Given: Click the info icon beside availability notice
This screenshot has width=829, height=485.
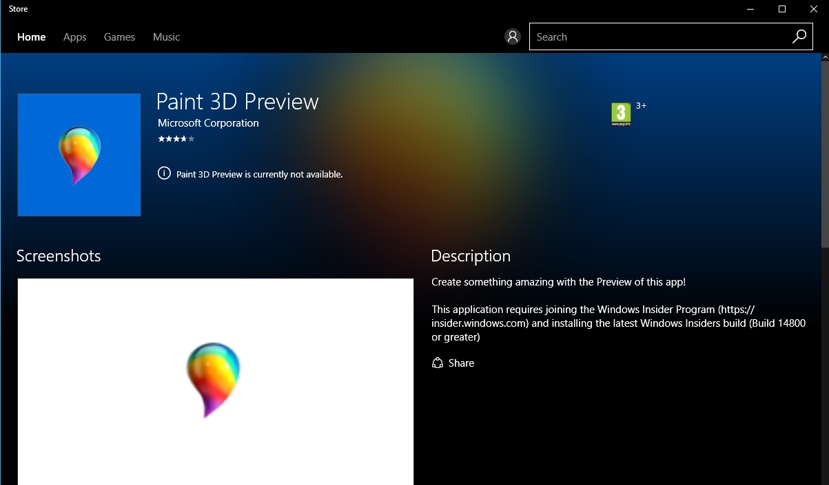Looking at the screenshot, I should (164, 173).
